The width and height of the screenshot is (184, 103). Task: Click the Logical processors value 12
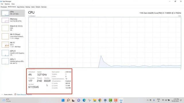(x=66, y=79)
